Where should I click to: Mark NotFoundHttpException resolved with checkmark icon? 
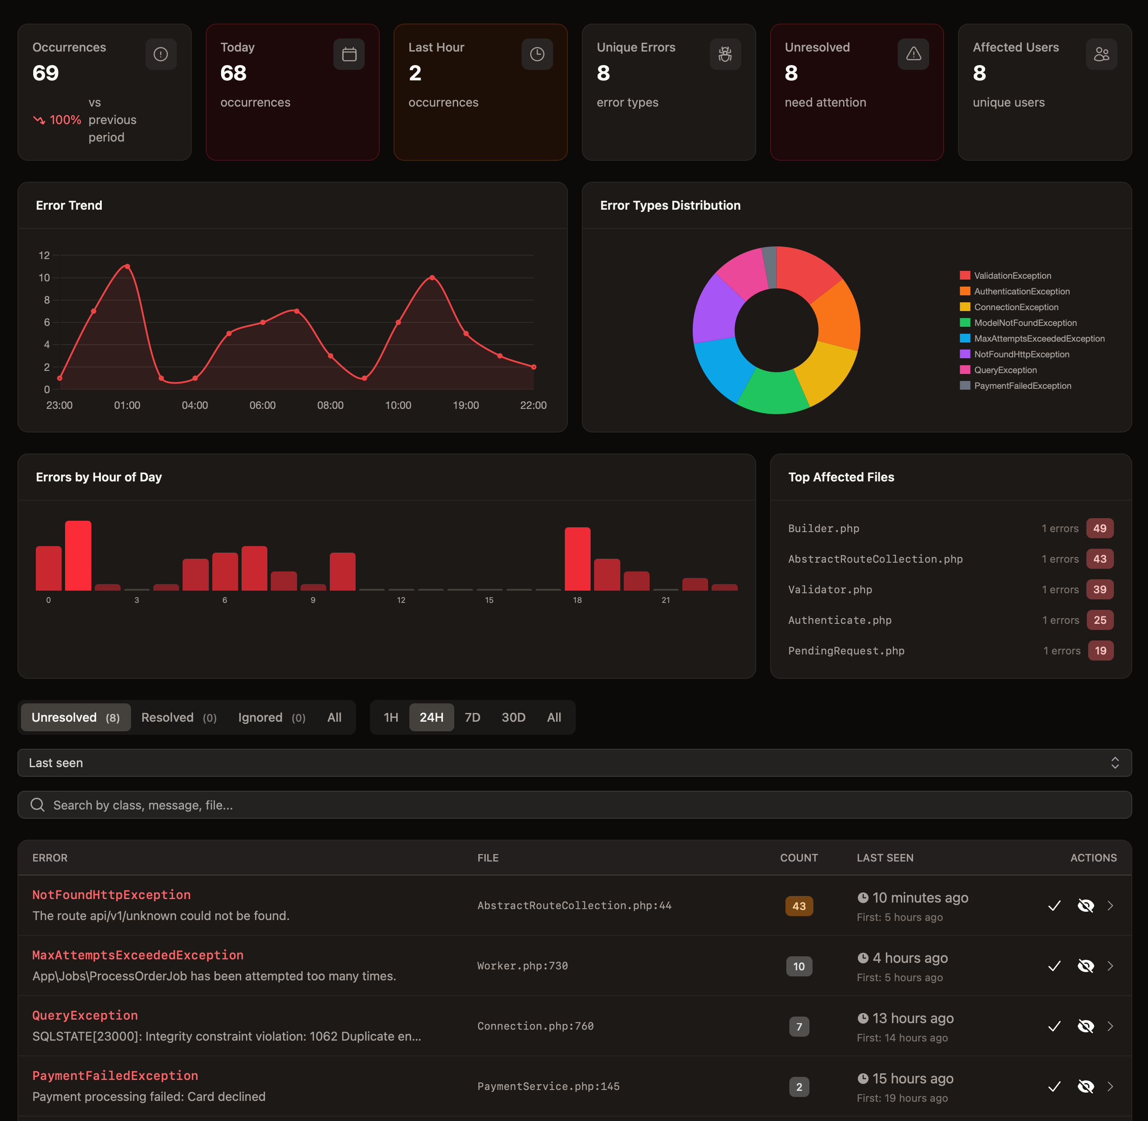click(1055, 906)
